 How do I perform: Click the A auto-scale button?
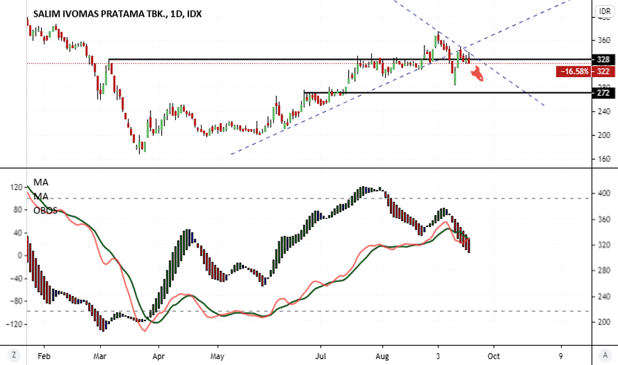pyautogui.click(x=605, y=356)
